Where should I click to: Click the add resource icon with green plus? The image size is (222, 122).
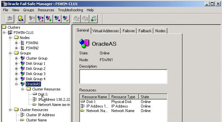point(94,19)
